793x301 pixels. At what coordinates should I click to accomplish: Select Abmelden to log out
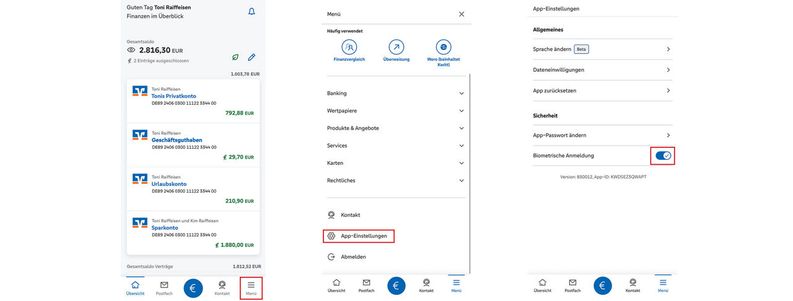353,257
